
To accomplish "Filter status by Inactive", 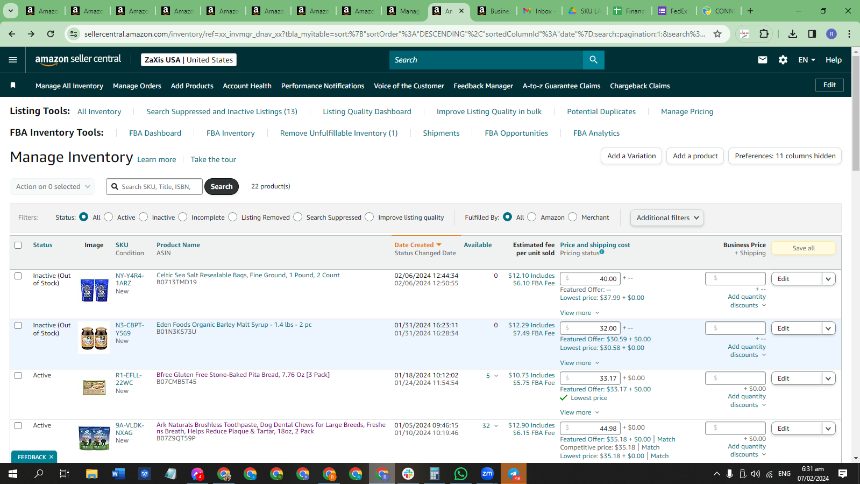I will click(x=143, y=217).
